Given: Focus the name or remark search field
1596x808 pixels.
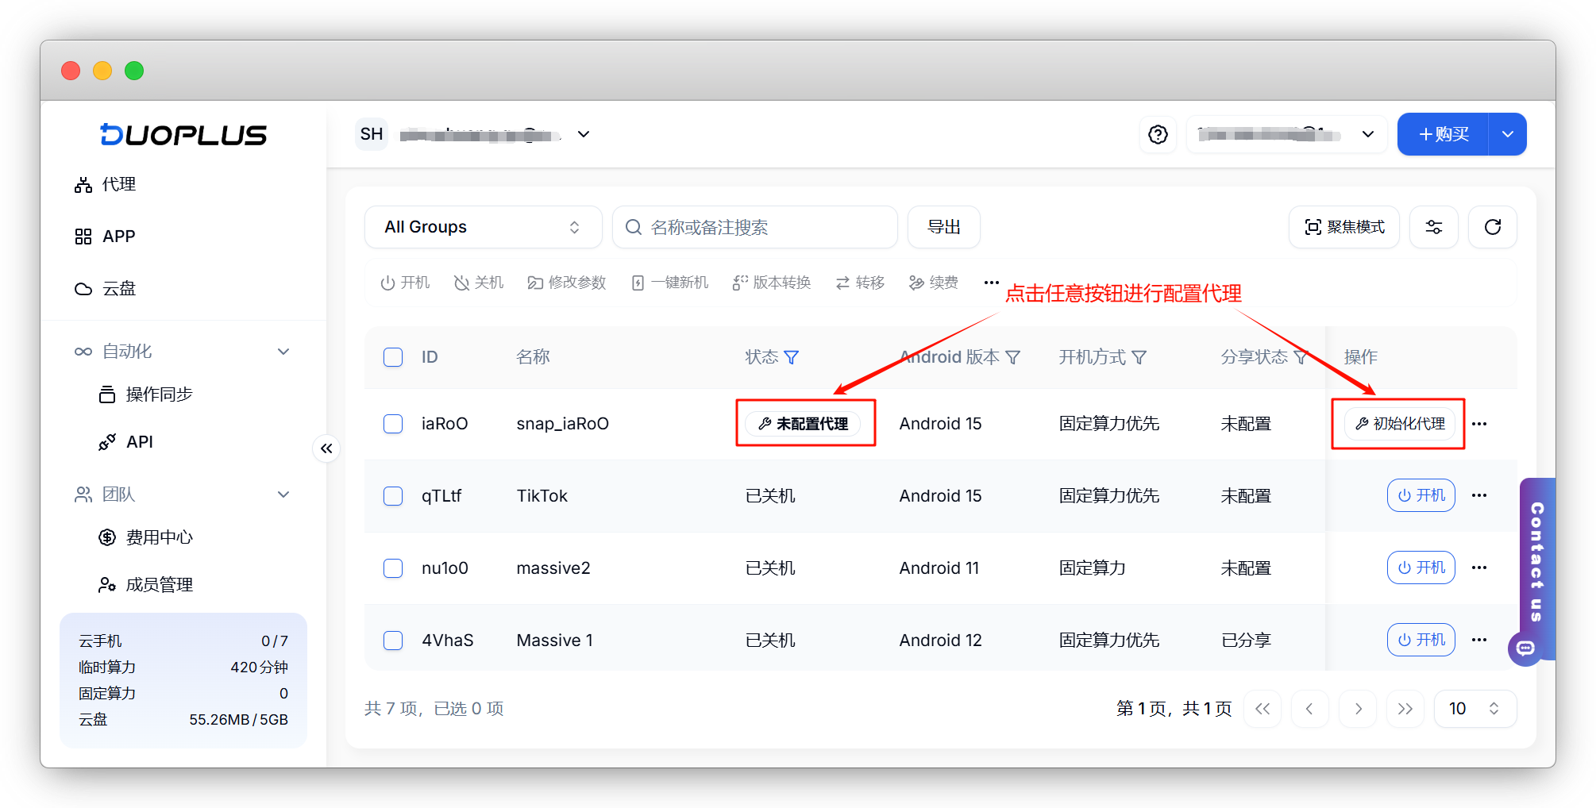Looking at the screenshot, I should 754,228.
